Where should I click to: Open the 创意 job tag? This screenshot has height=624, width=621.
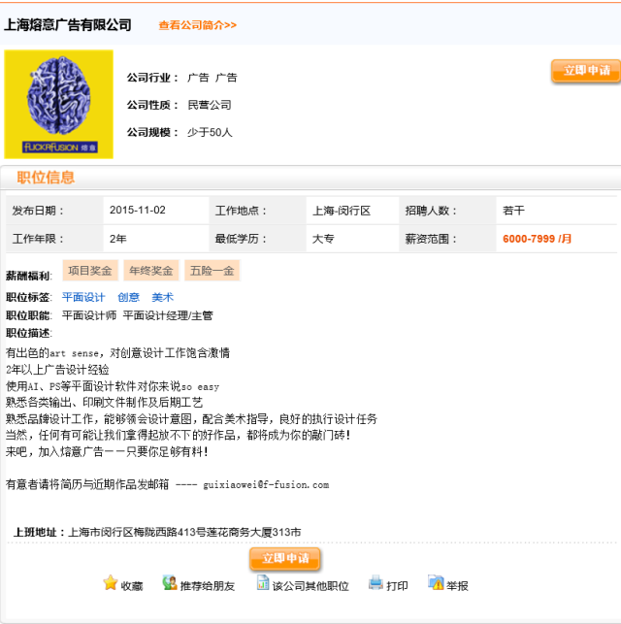(x=128, y=297)
